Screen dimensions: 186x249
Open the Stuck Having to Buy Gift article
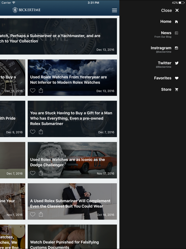click(x=72, y=119)
